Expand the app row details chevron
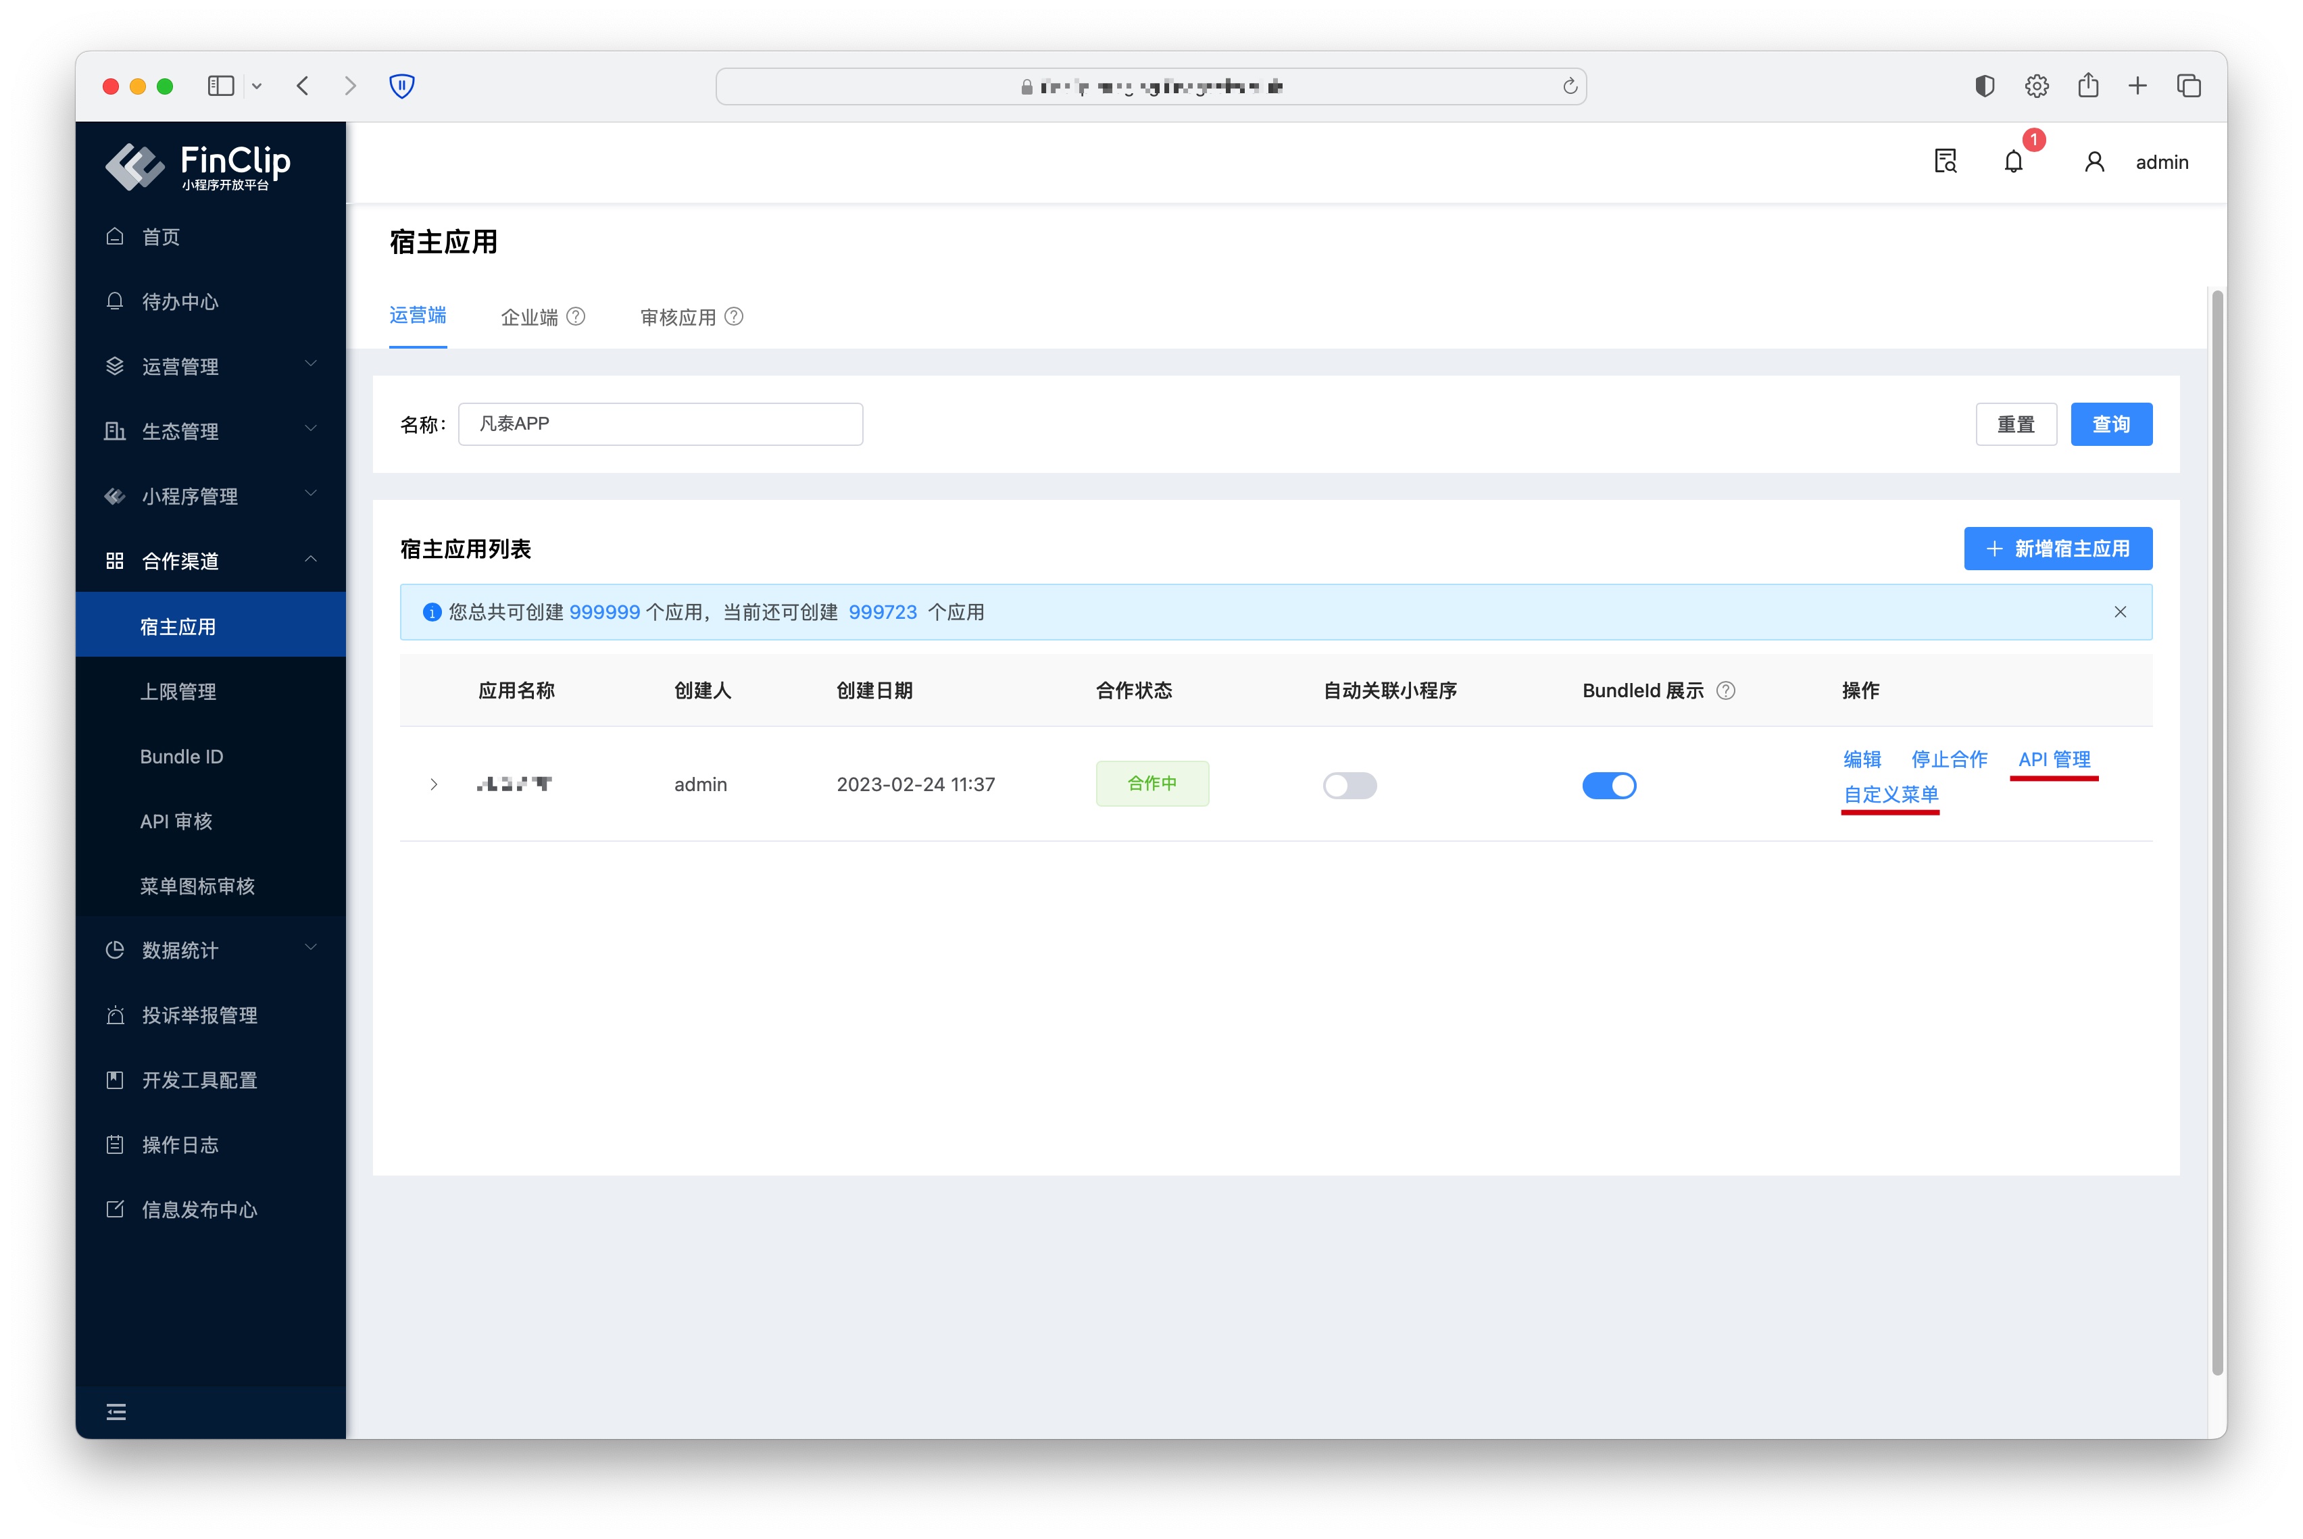The width and height of the screenshot is (2303, 1539). [x=433, y=784]
